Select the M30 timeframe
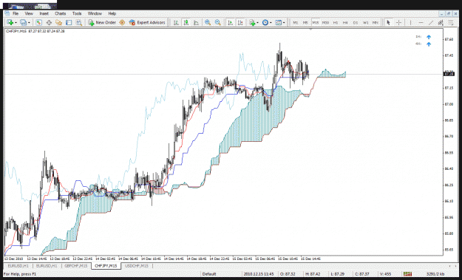The width and height of the screenshot is (462, 280). tap(325, 23)
